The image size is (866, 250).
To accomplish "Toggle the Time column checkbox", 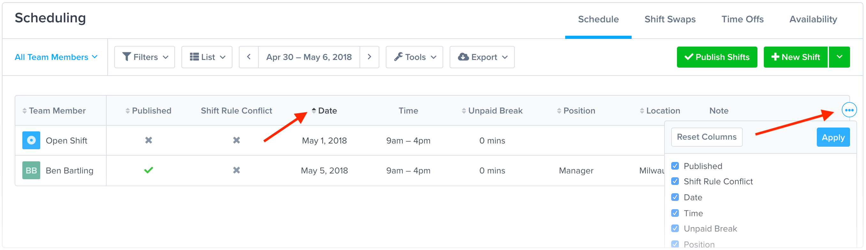I will 675,213.
